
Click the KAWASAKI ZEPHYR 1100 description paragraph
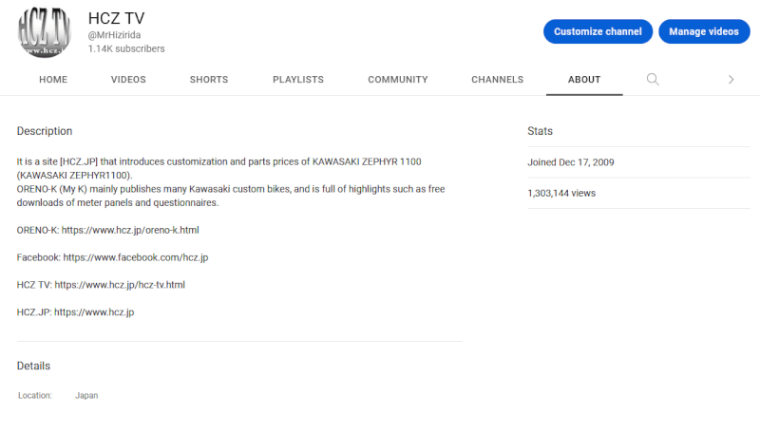[231, 182]
